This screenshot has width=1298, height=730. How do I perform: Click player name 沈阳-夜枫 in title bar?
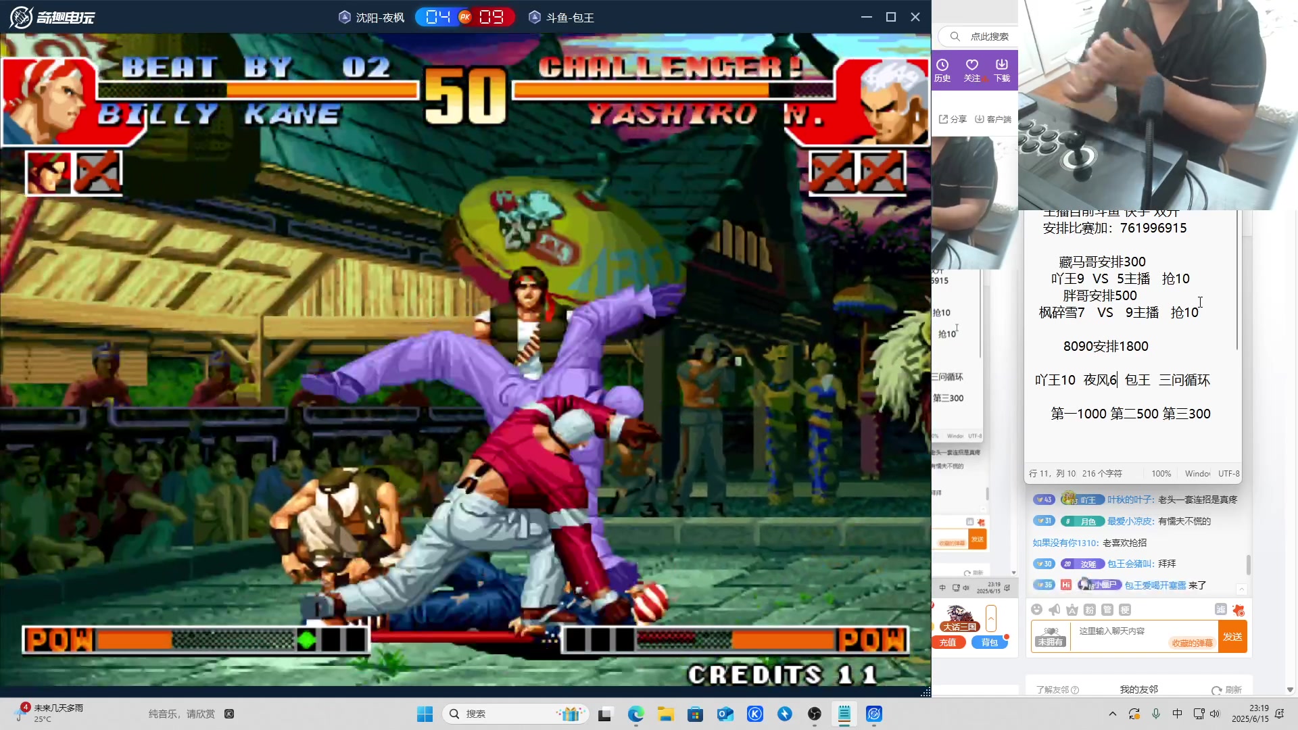click(x=379, y=18)
